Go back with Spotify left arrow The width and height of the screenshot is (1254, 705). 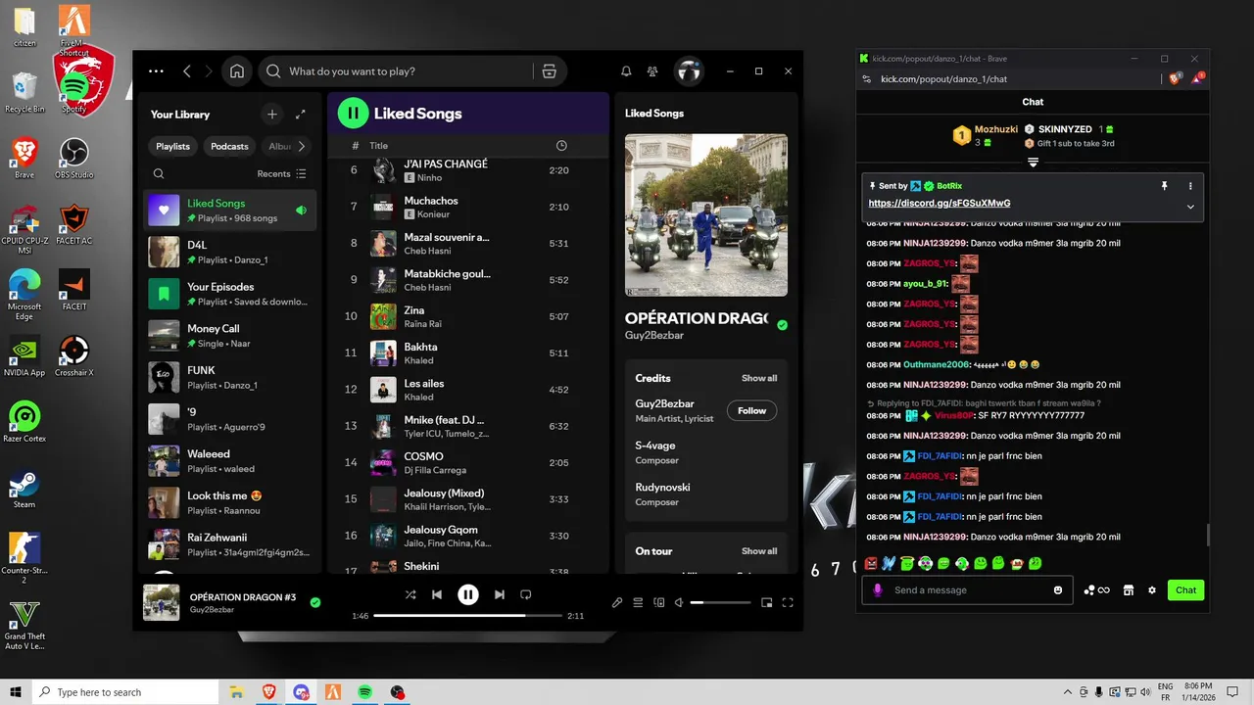pyautogui.click(x=186, y=71)
